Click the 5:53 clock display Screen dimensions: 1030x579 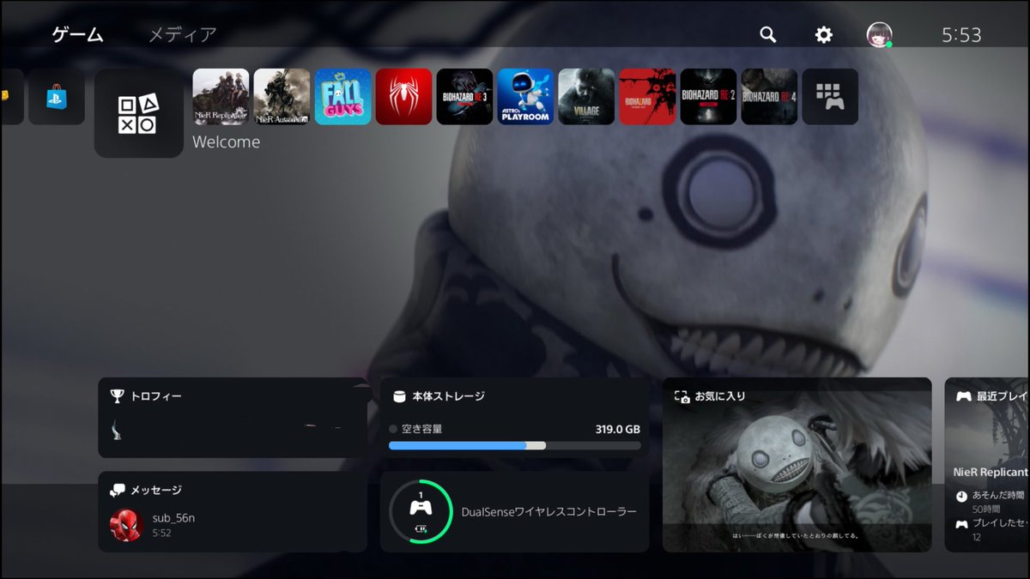point(961,35)
